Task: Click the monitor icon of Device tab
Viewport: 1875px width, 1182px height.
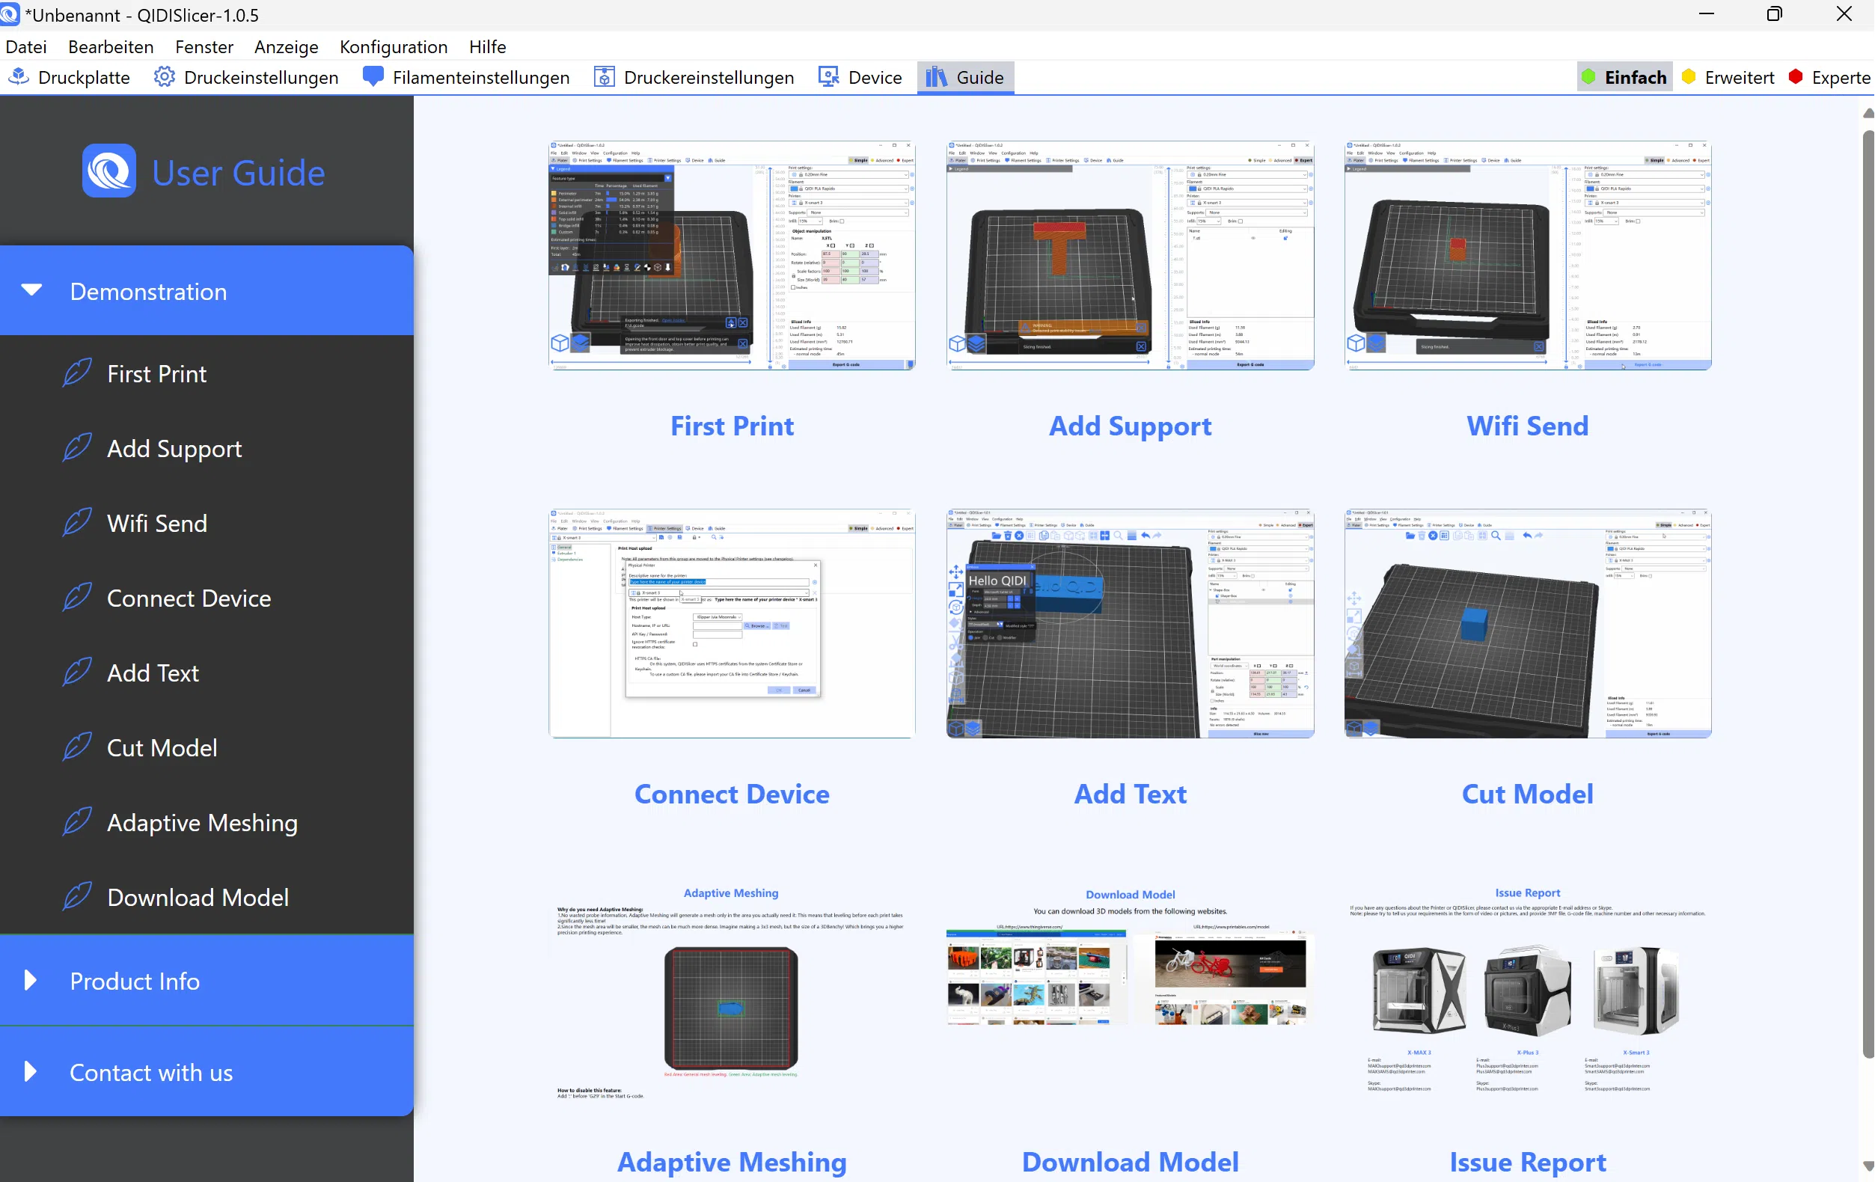Action: (828, 76)
